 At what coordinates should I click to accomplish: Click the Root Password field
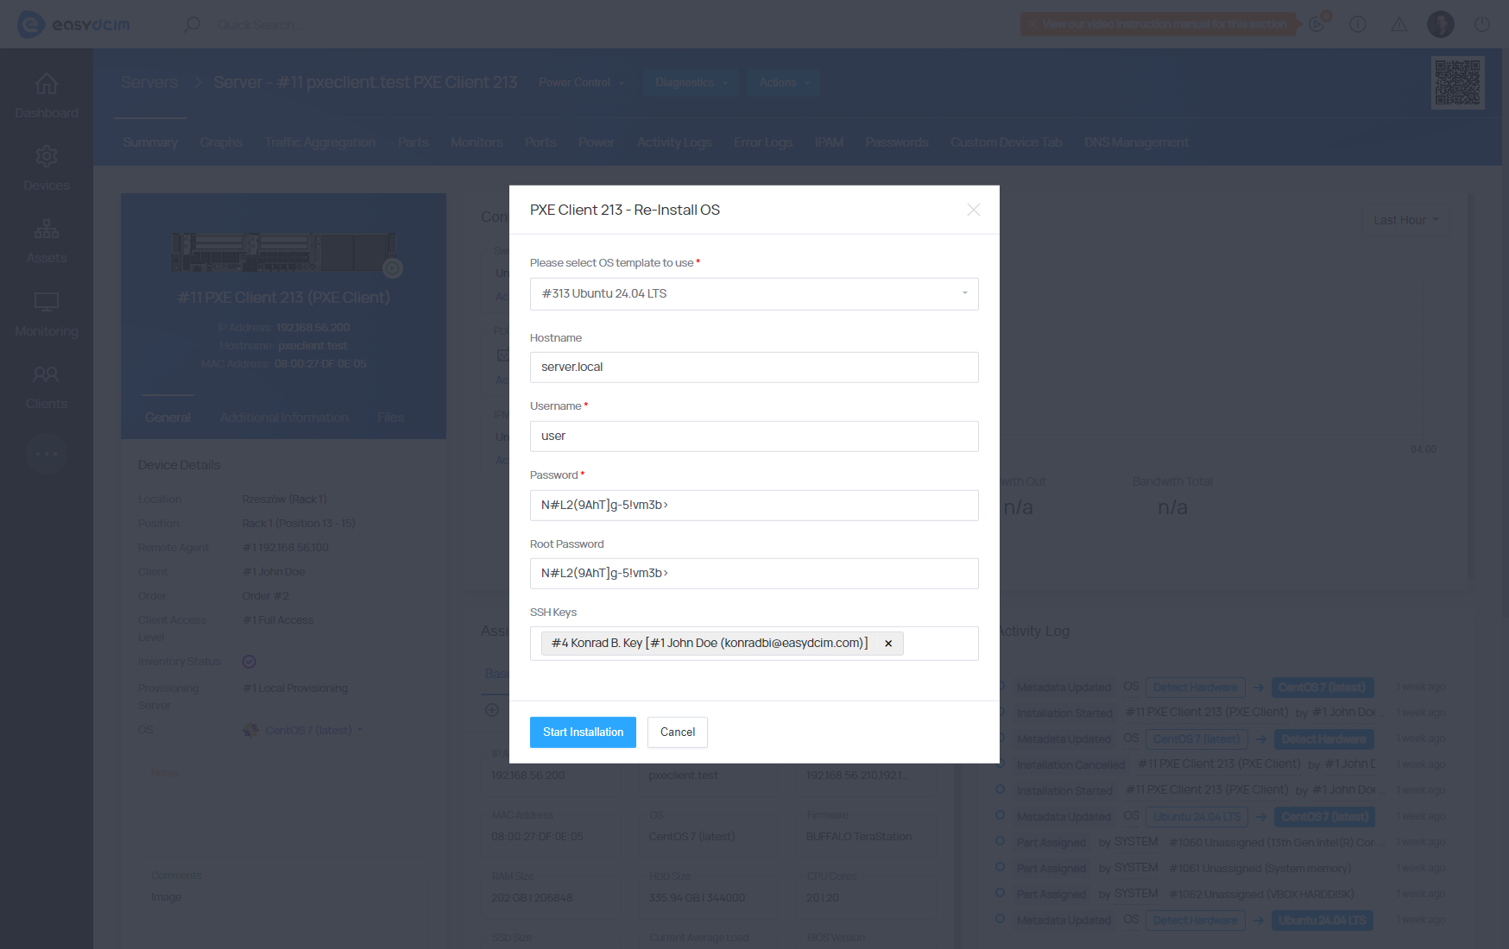pos(754,573)
